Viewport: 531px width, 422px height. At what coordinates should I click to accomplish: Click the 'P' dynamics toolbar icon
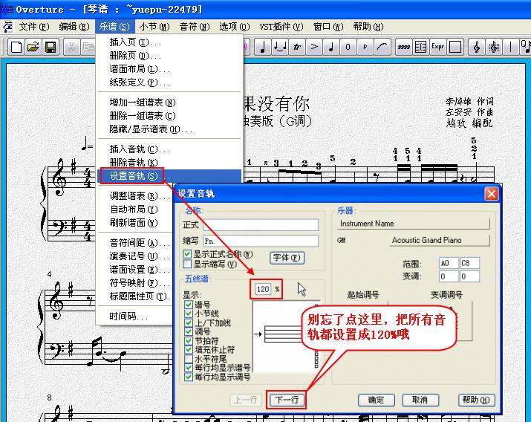pos(365,47)
